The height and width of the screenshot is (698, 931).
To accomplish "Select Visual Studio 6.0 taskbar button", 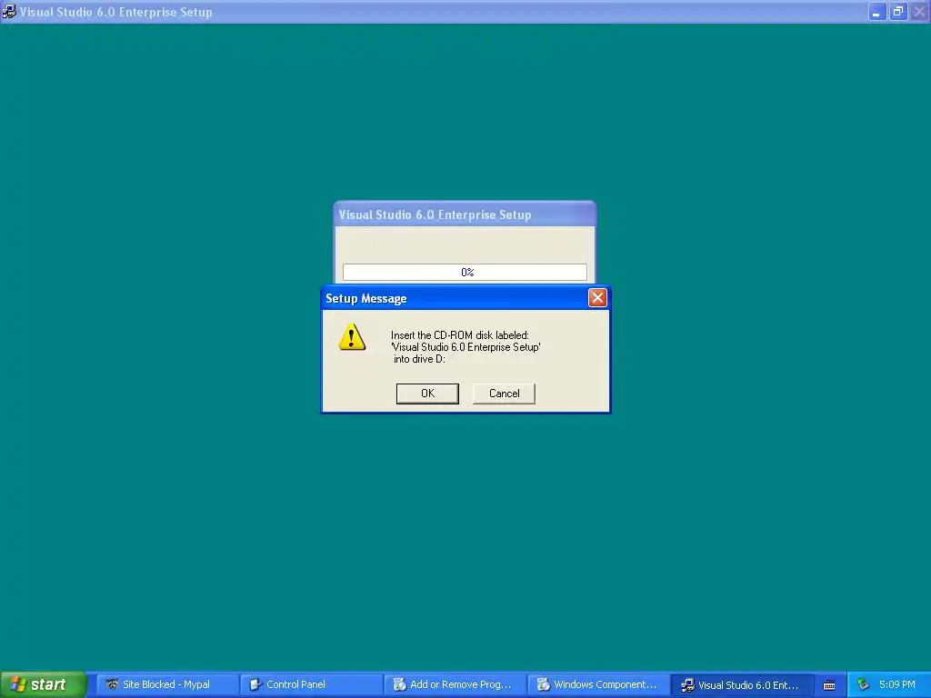I will (x=742, y=684).
